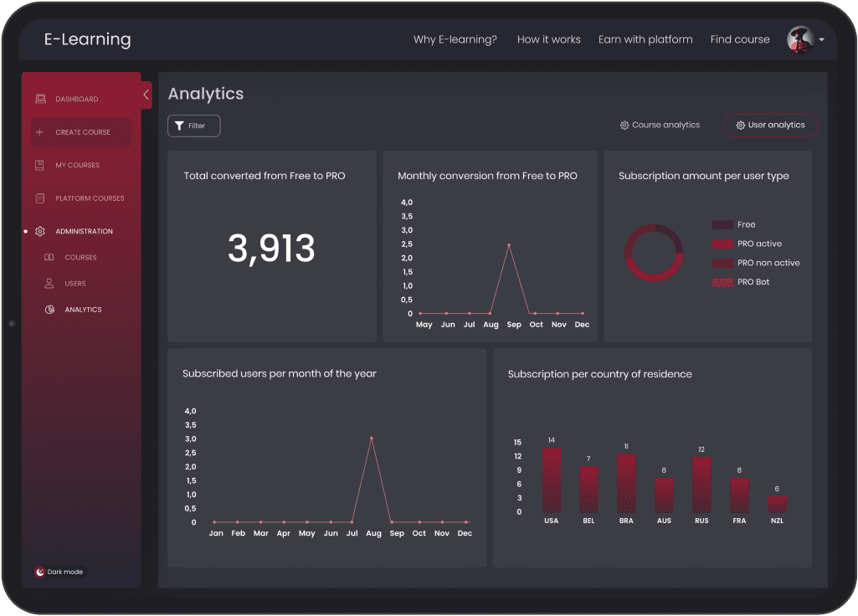Screen dimensions: 858x616
Task: Open the Filter options
Action: (194, 126)
